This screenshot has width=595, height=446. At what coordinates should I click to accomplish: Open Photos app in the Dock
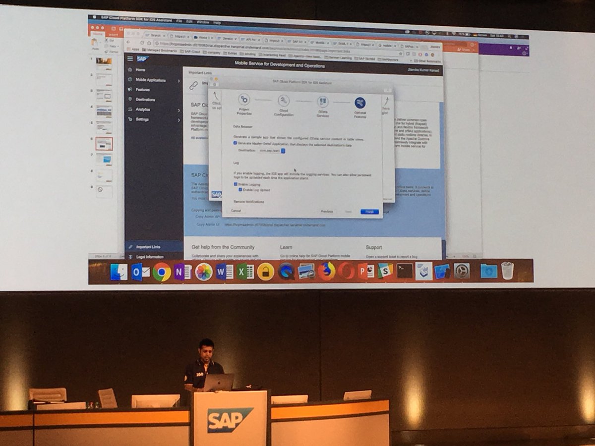point(204,272)
